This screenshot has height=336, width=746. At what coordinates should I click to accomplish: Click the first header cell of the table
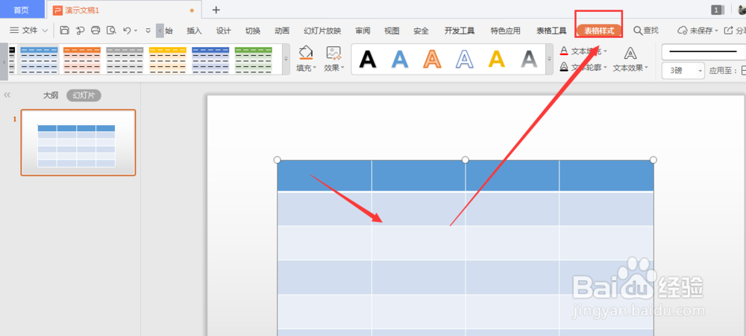[x=325, y=176]
